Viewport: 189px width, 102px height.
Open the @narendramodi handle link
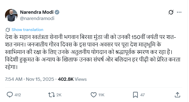(x=37, y=18)
